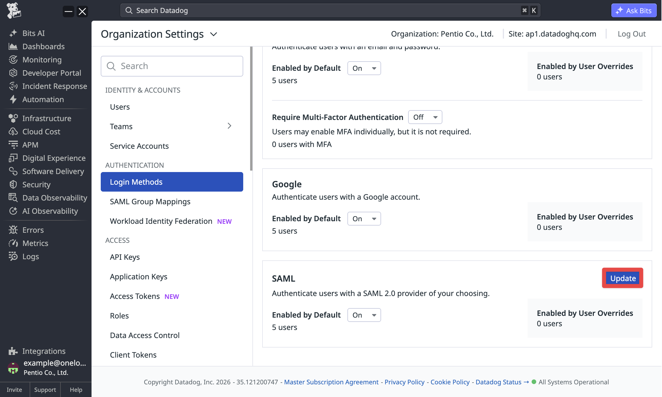Open Cloud Cost in sidebar
Image resolution: width=662 pixels, height=397 pixels.
tap(41, 131)
